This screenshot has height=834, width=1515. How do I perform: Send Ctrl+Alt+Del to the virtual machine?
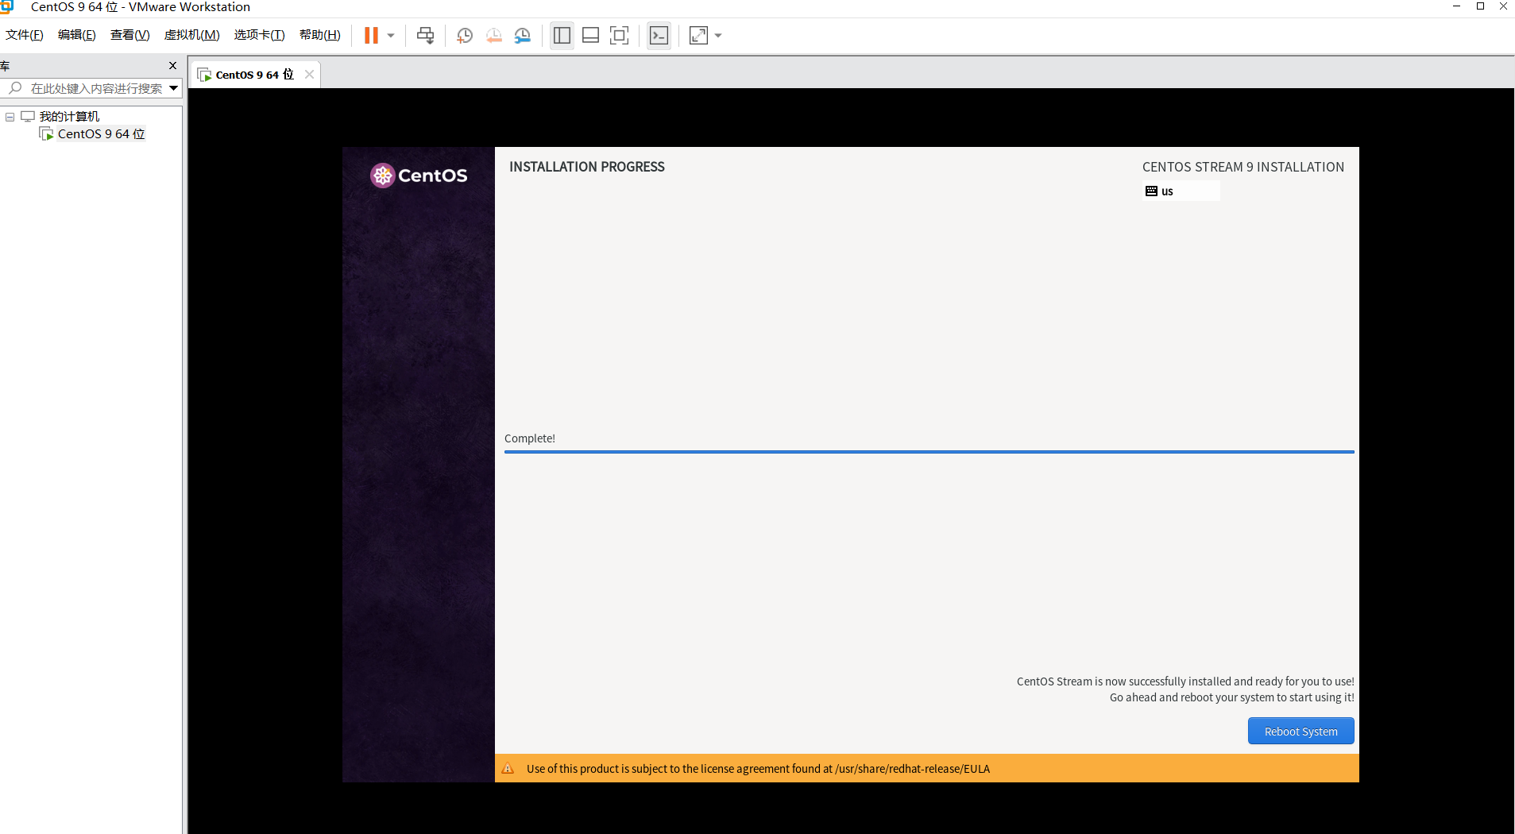coord(426,36)
